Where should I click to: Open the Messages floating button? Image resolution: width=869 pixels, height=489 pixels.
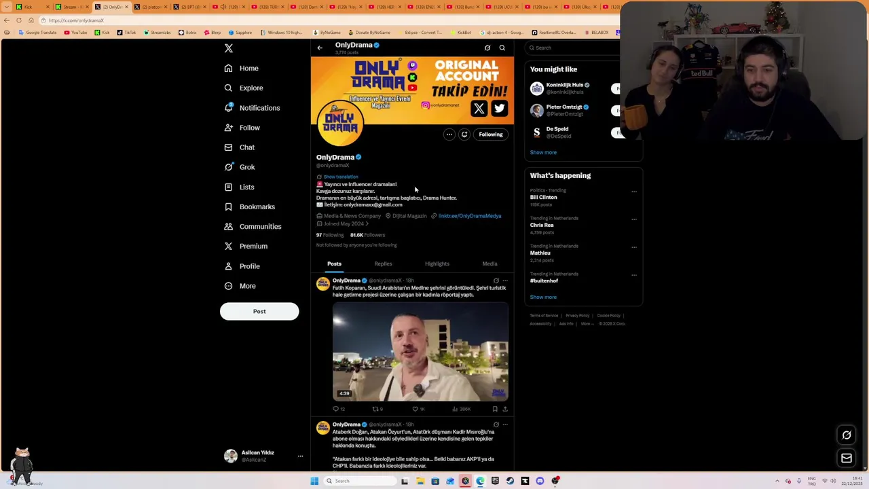[847, 458]
